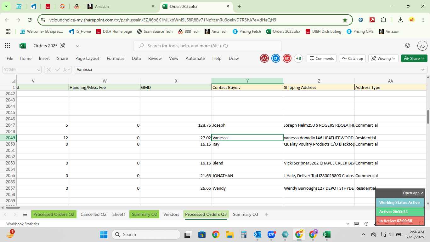Expand the formula bar chevron
This screenshot has height=242, width=430.
[x=423, y=70]
